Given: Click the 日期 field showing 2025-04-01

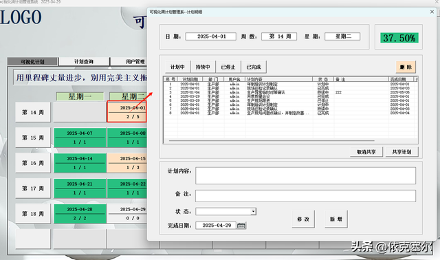Looking at the screenshot, I should click(x=211, y=36).
